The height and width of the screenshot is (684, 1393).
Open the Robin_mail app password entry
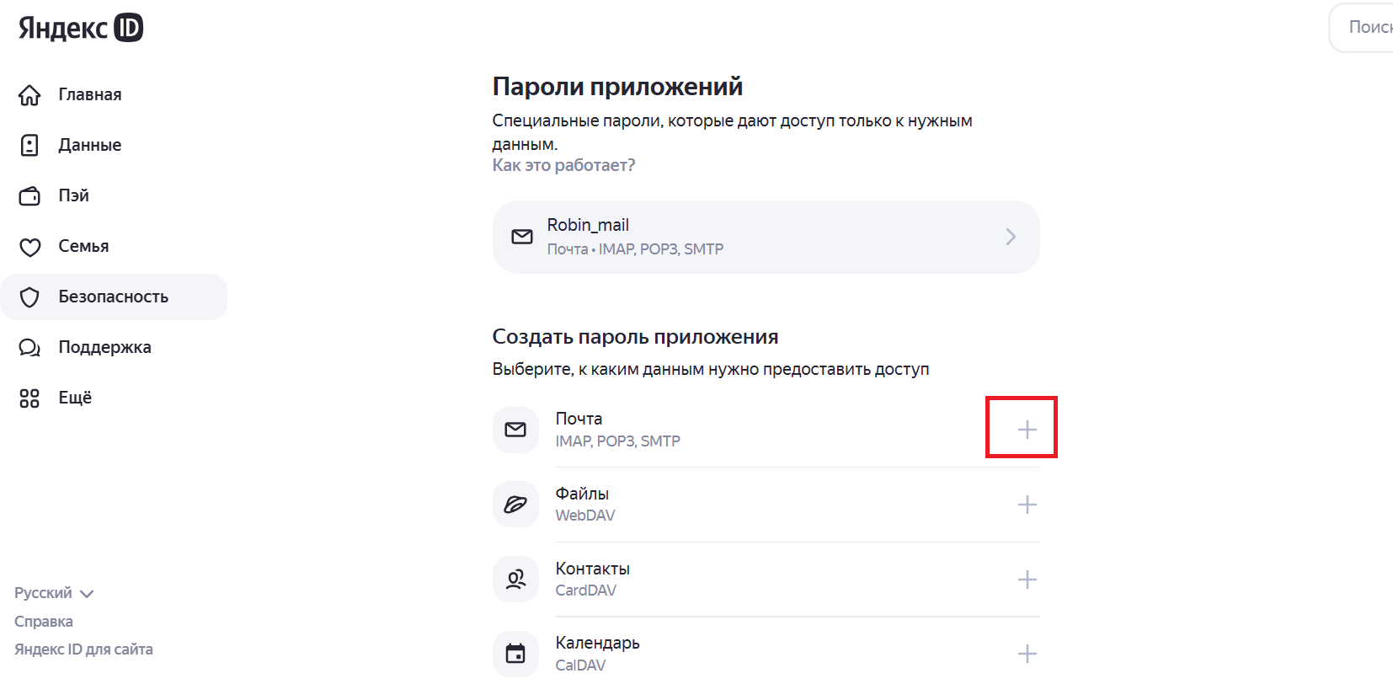[766, 237]
